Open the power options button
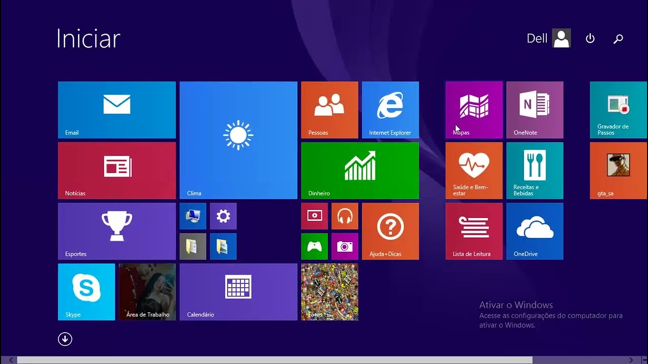The height and width of the screenshot is (364, 648). [590, 38]
